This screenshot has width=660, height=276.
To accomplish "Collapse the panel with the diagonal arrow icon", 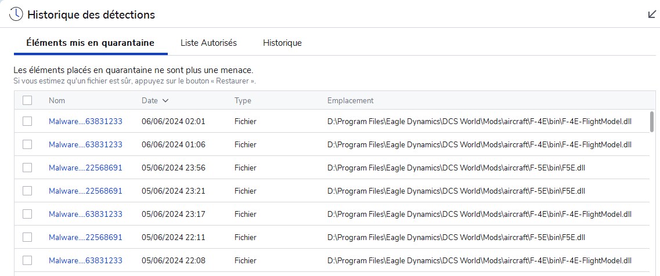I will [x=652, y=14].
